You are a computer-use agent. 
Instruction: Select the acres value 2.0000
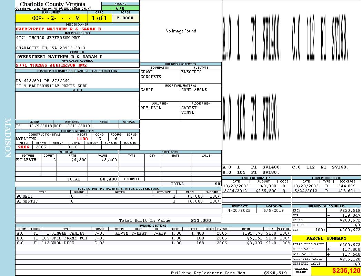(125, 18)
